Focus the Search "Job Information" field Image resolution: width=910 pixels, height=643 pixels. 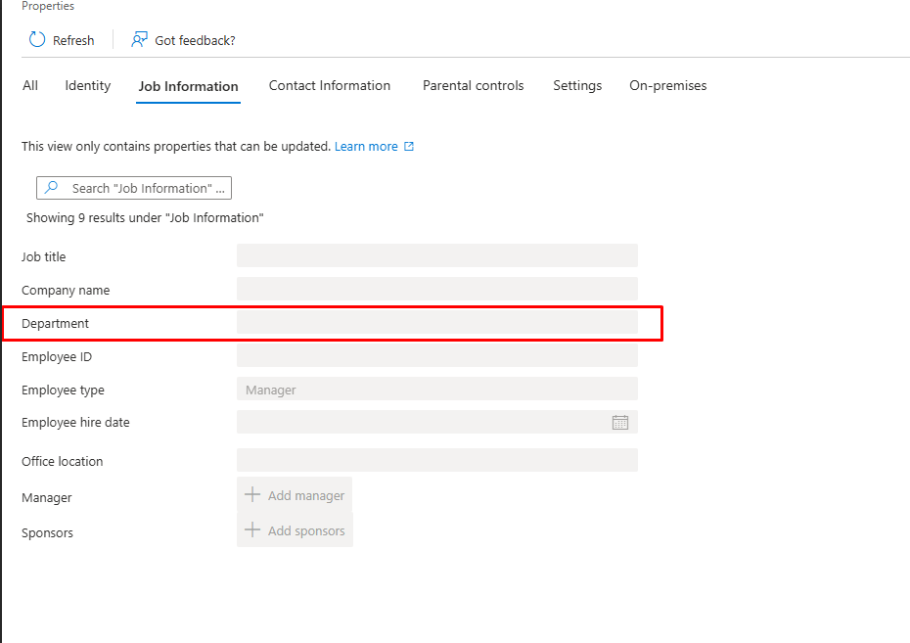click(x=134, y=188)
